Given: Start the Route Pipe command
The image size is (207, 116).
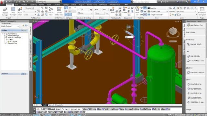Looking at the screenshot, I should (20, 11).
